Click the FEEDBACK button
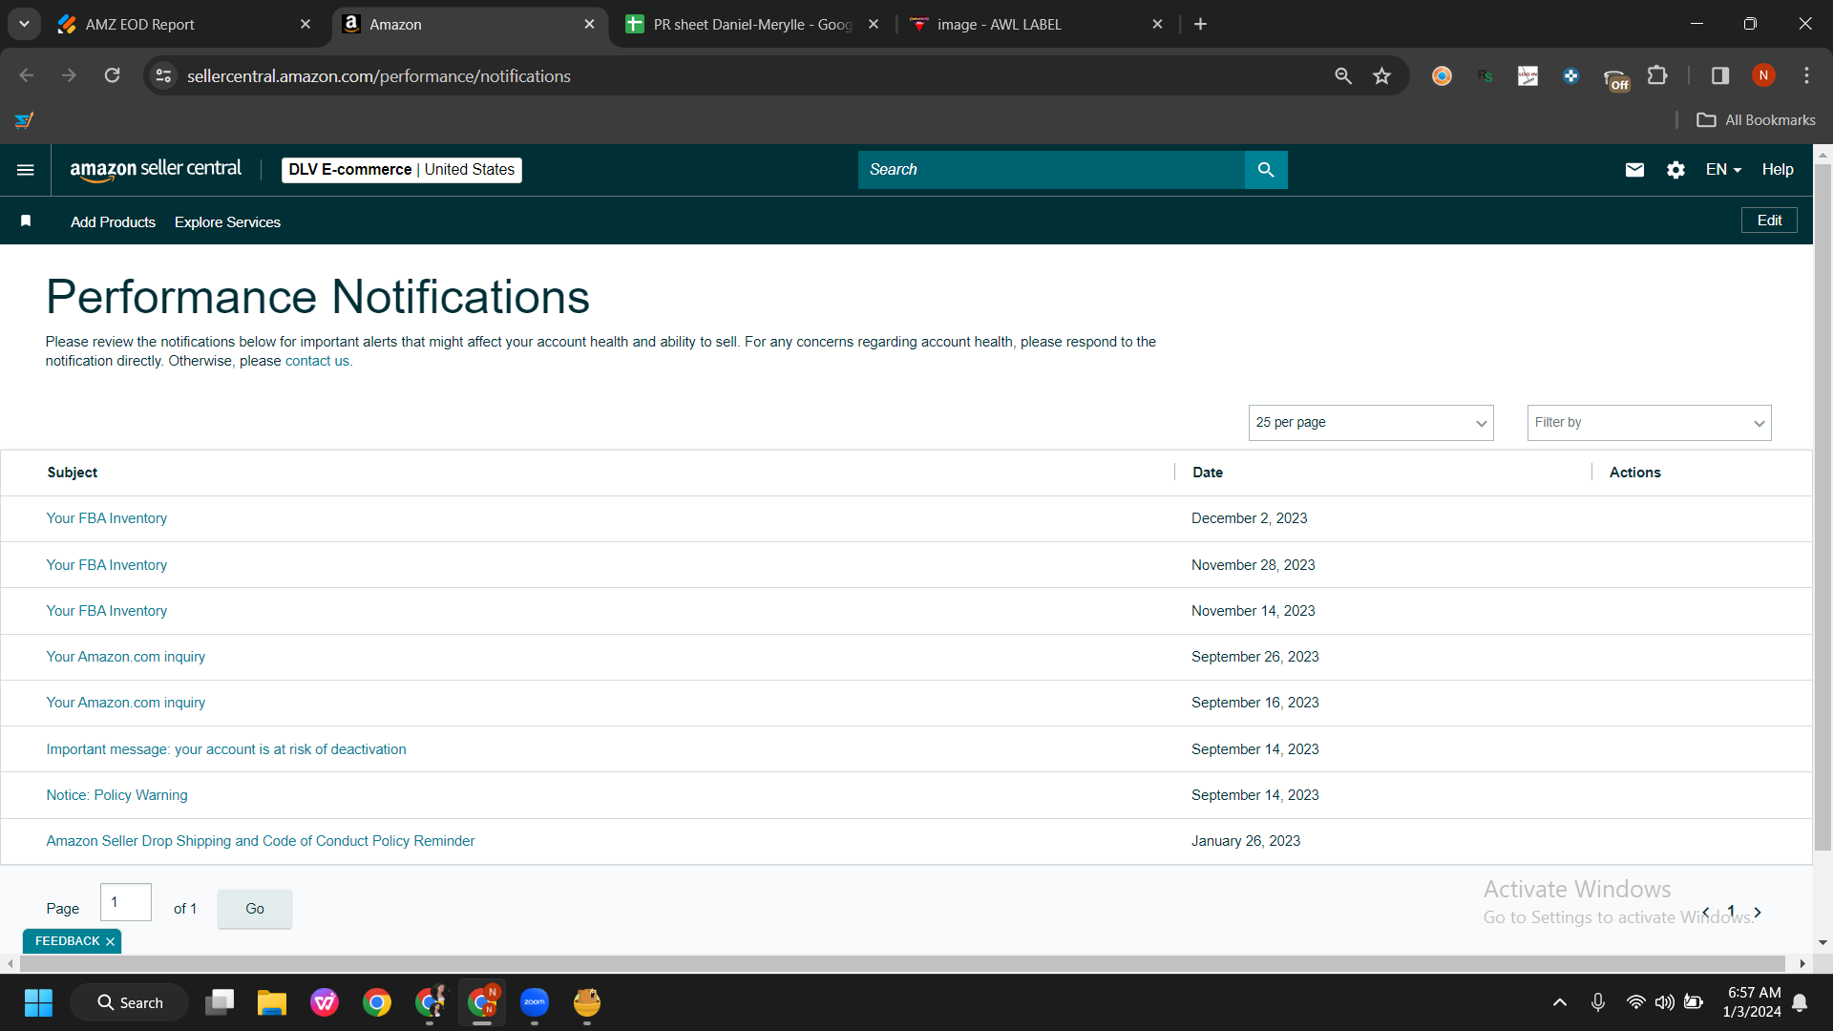 tap(67, 941)
